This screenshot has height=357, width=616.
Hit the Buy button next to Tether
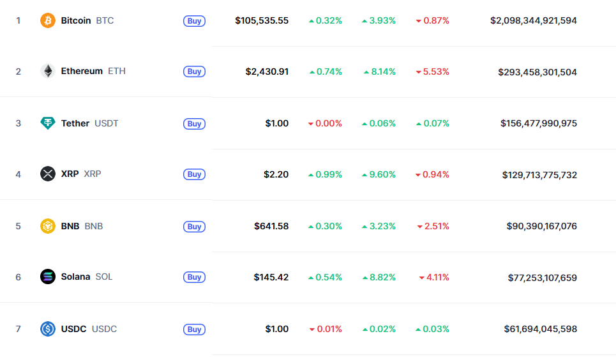pos(195,124)
